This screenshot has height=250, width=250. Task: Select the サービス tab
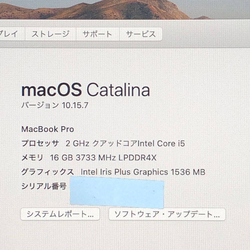tap(141, 34)
